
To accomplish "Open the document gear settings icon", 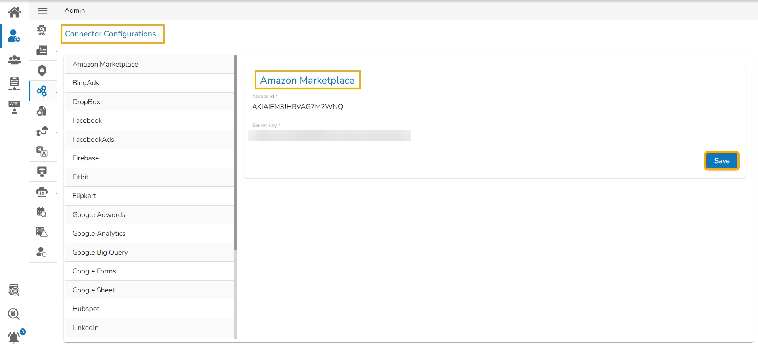I will point(42,111).
